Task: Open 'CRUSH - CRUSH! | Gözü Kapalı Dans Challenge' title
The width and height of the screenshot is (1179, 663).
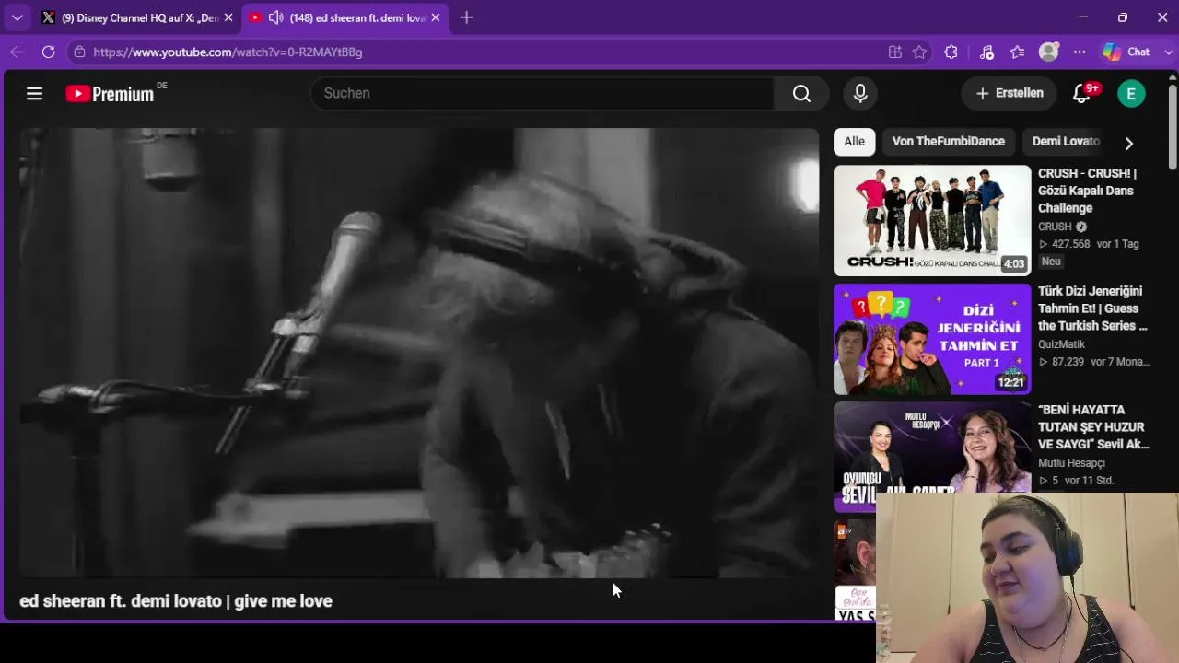Action: pyautogui.click(x=1090, y=191)
